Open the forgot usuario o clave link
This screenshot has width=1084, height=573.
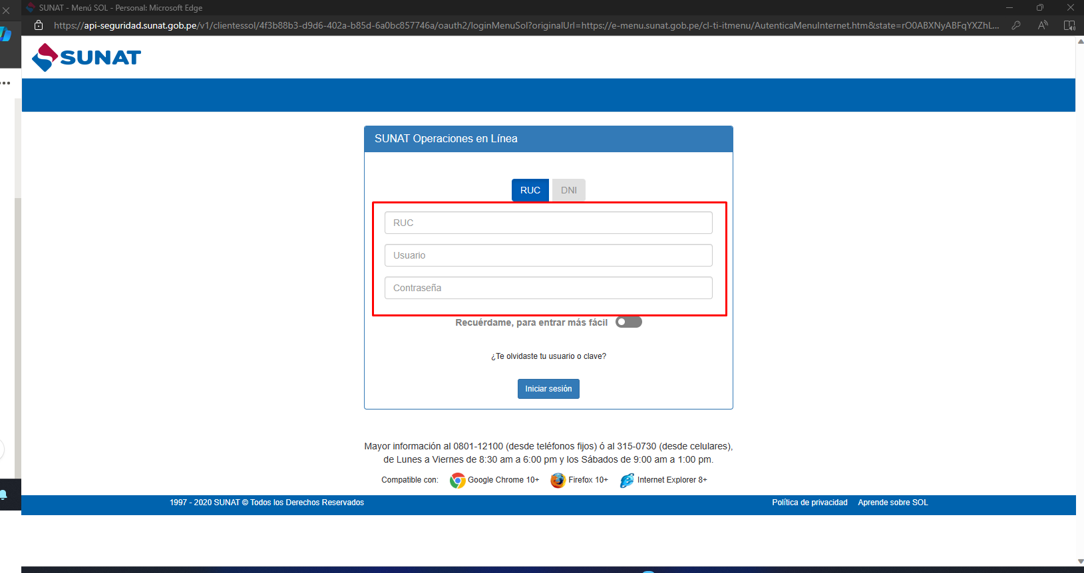click(x=548, y=356)
